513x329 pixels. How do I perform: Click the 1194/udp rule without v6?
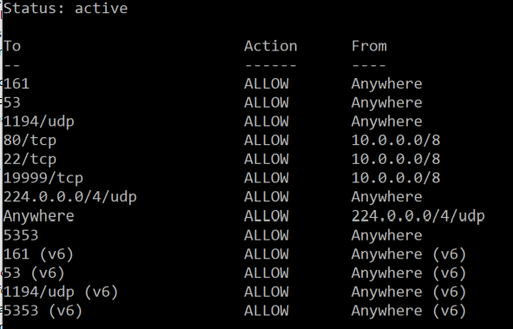(38, 122)
